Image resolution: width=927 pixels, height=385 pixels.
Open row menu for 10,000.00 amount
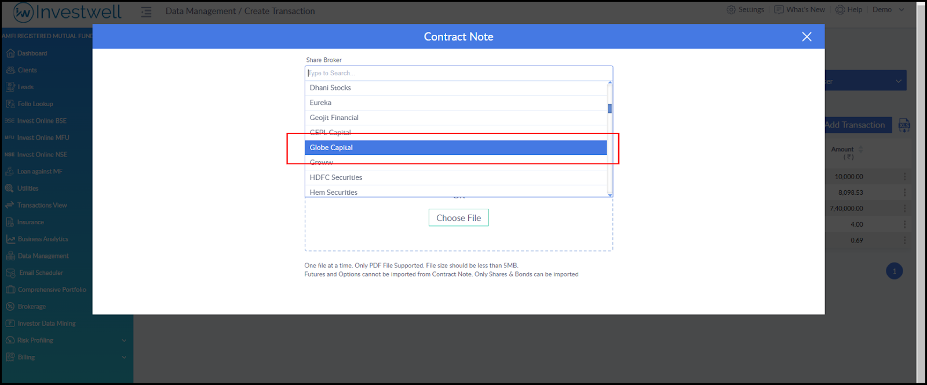904,176
